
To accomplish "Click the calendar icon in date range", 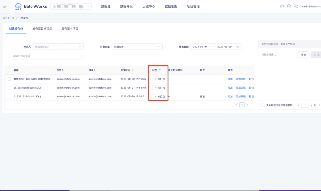I will pyautogui.click(x=238, y=47).
